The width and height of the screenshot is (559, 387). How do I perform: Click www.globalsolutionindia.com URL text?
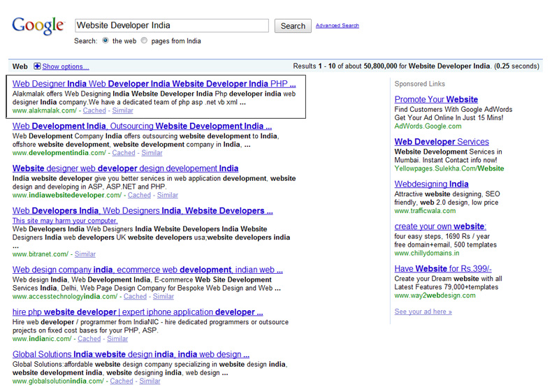[x=58, y=381]
